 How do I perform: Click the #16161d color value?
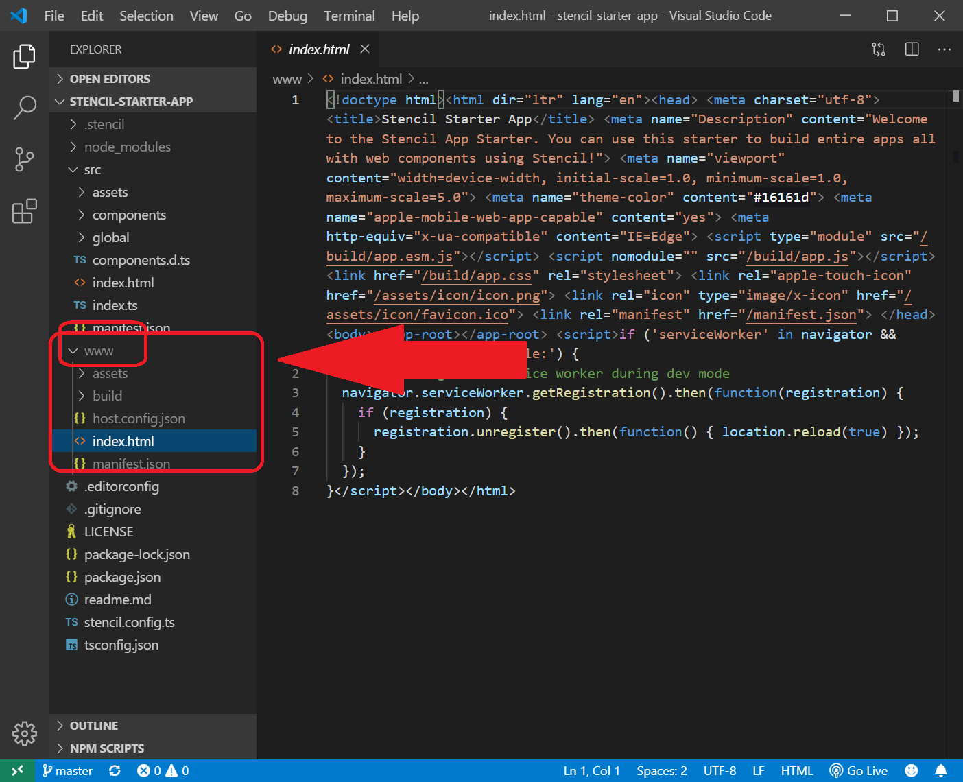pyautogui.click(x=781, y=198)
